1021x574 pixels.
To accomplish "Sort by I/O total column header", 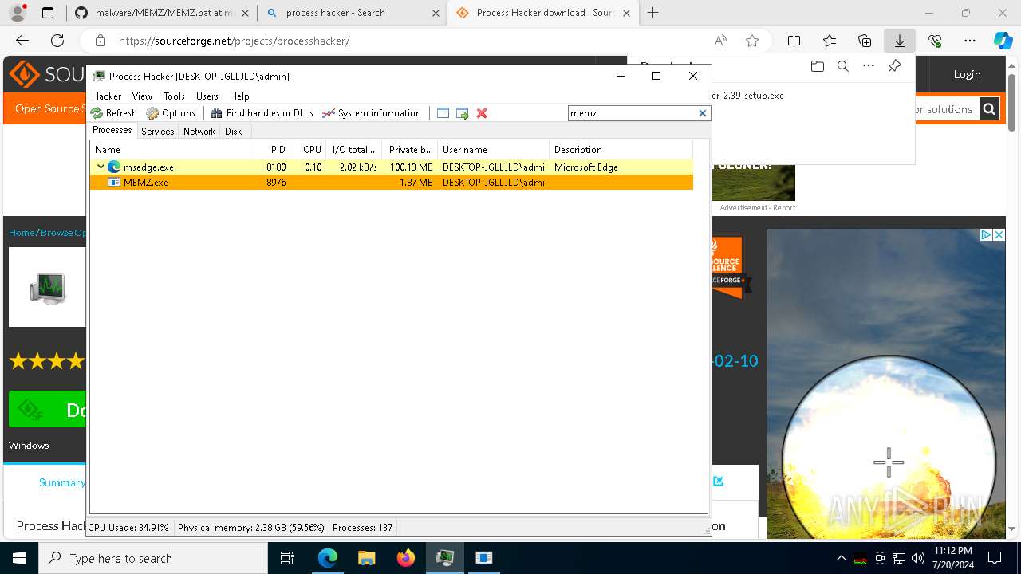I will point(354,149).
